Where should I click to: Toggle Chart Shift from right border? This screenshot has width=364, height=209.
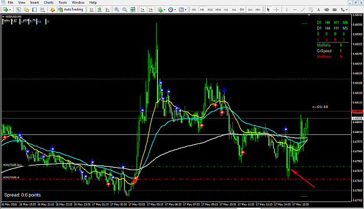pyautogui.click(x=151, y=10)
